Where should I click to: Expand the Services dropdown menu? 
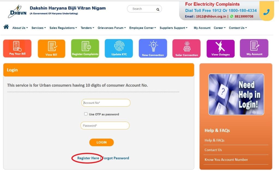(38, 28)
